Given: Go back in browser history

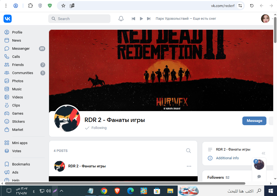Looking at the screenshot, I should coord(262,6).
